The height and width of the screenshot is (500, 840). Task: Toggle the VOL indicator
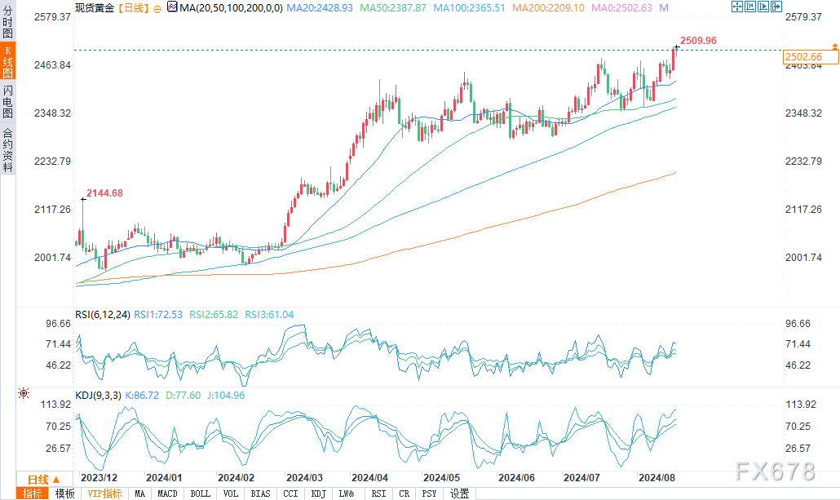[x=231, y=493]
